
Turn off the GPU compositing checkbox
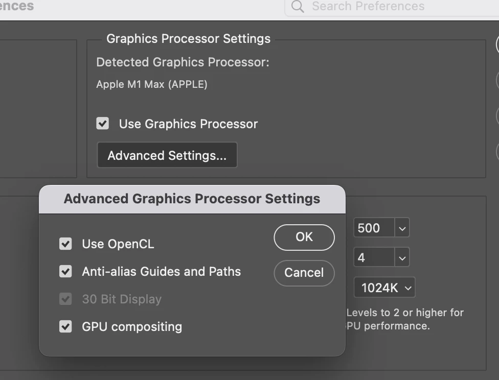65,326
